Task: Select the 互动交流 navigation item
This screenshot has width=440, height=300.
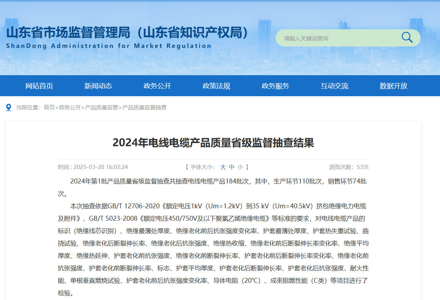Action: (335, 86)
